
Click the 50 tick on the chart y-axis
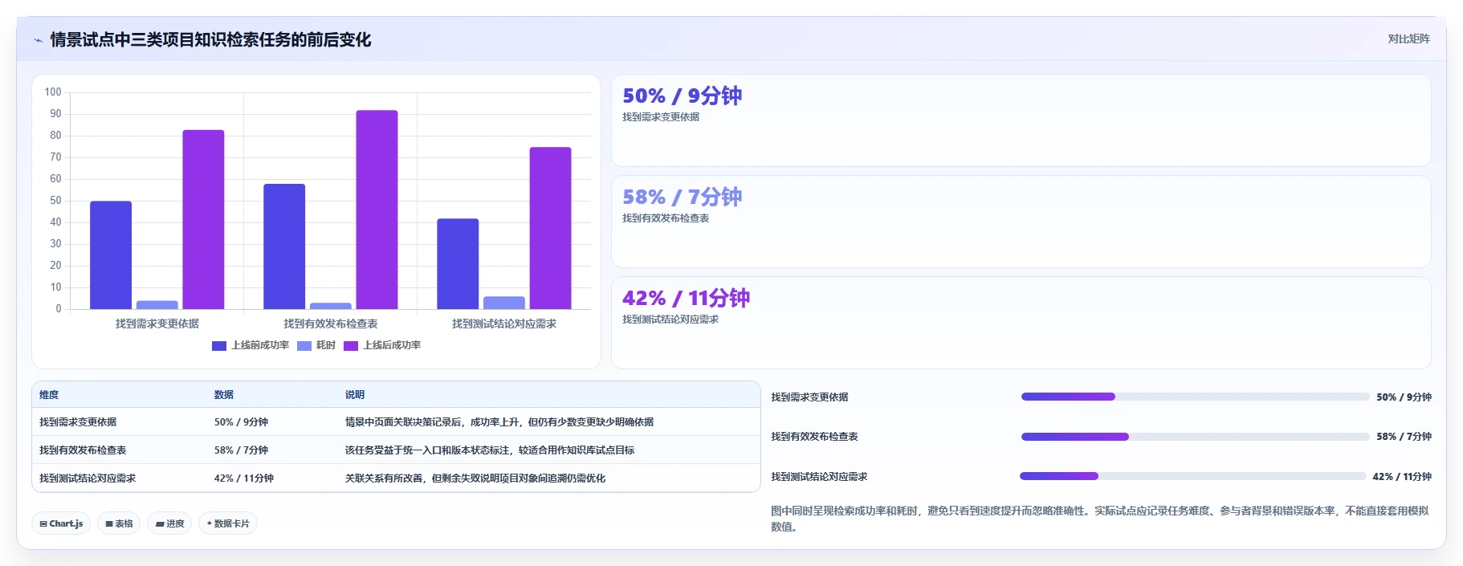55,201
